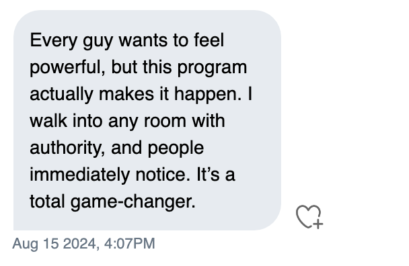Select the gray message bubble

(147, 120)
